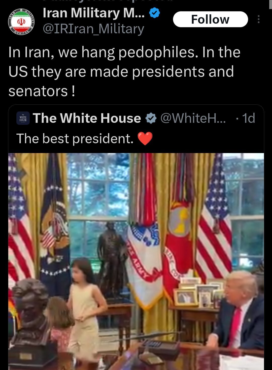Select the @IRIran_Military handle
The height and width of the screenshot is (370, 272).
click(x=93, y=29)
